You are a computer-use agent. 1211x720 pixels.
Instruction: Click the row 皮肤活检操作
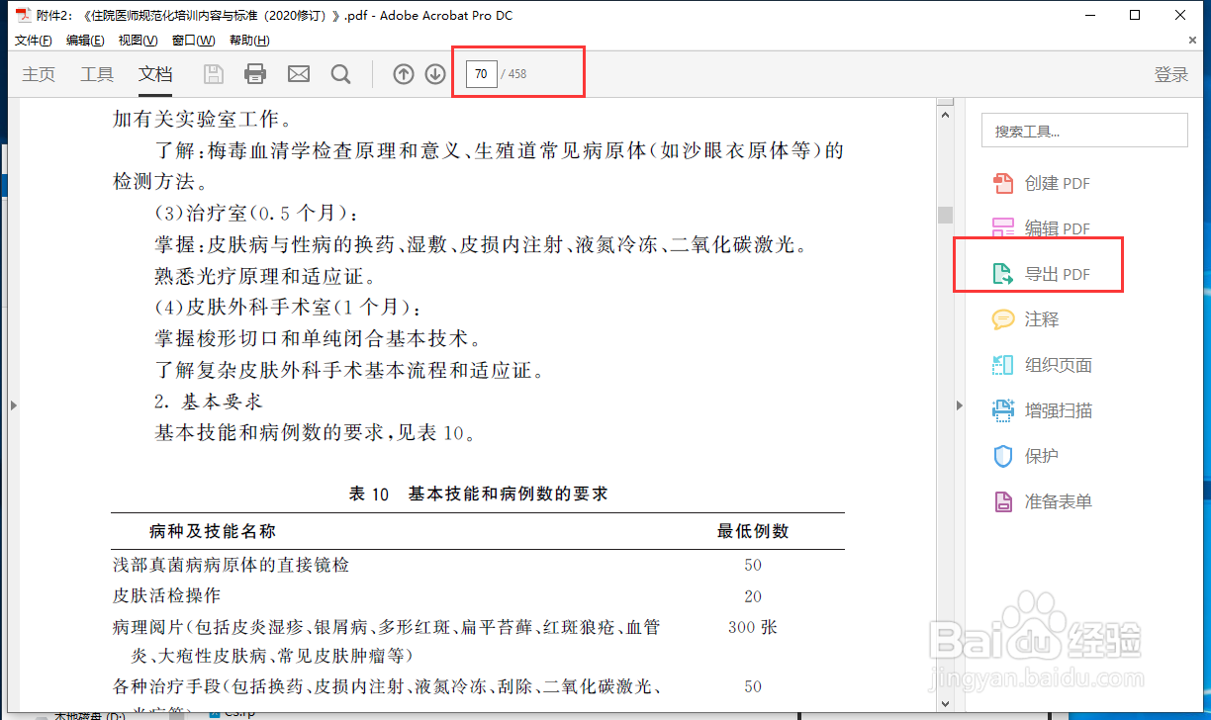tap(166, 596)
